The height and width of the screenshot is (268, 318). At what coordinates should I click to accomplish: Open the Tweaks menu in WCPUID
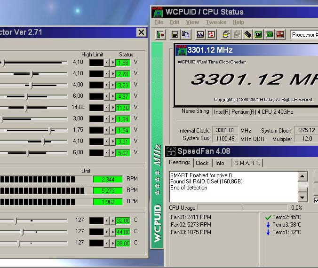click(x=216, y=22)
